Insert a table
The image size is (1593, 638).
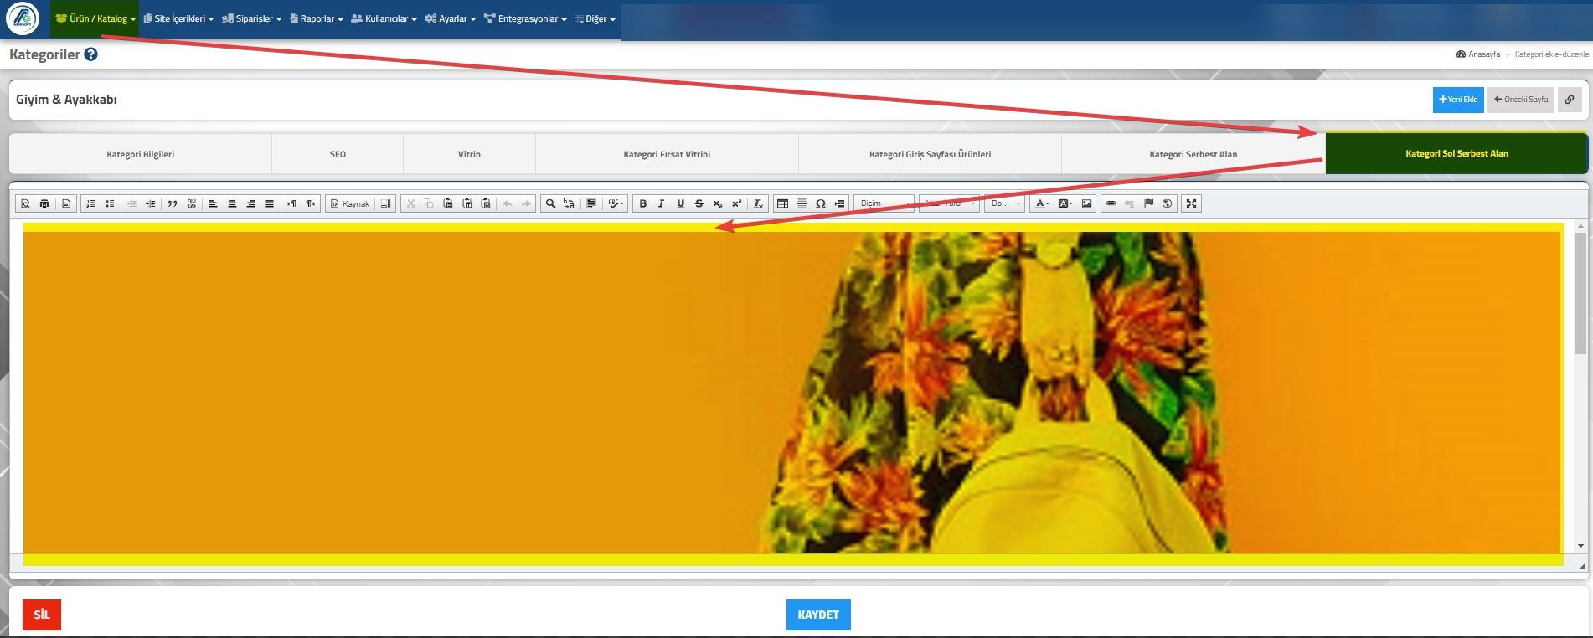(x=782, y=203)
